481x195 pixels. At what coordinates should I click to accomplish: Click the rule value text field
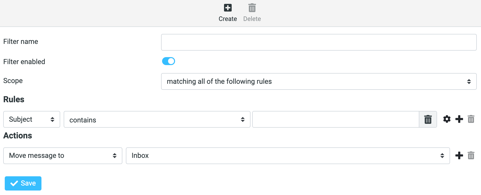[x=335, y=119]
